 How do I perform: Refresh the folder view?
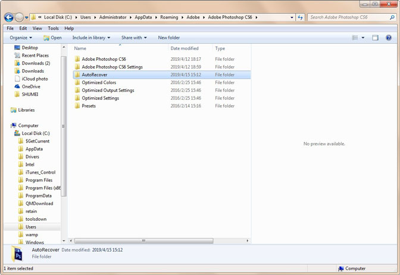tap(300, 17)
